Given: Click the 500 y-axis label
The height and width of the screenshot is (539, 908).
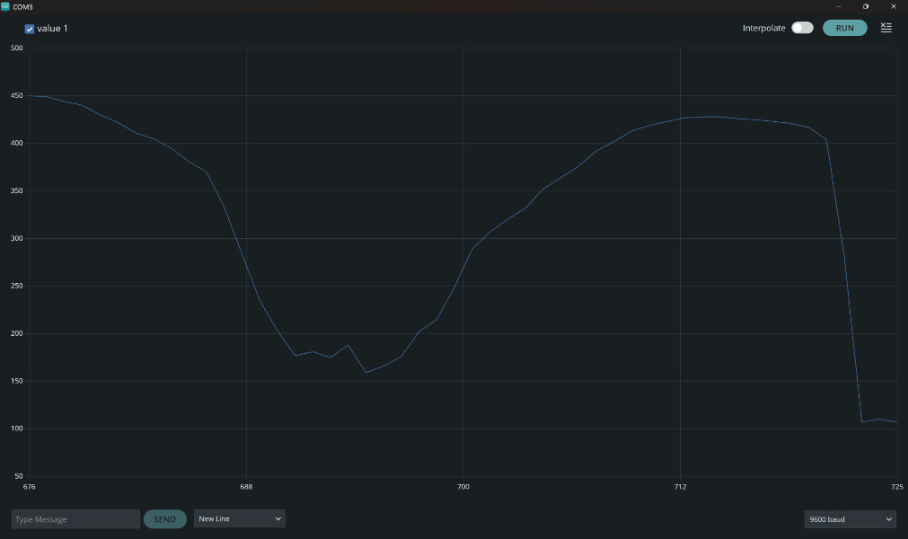Looking at the screenshot, I should point(17,48).
